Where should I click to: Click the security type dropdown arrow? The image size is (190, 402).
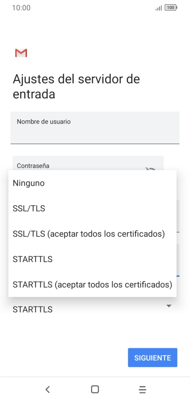point(169,306)
